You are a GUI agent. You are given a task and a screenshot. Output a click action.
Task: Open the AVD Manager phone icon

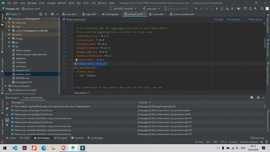tap(250, 8)
